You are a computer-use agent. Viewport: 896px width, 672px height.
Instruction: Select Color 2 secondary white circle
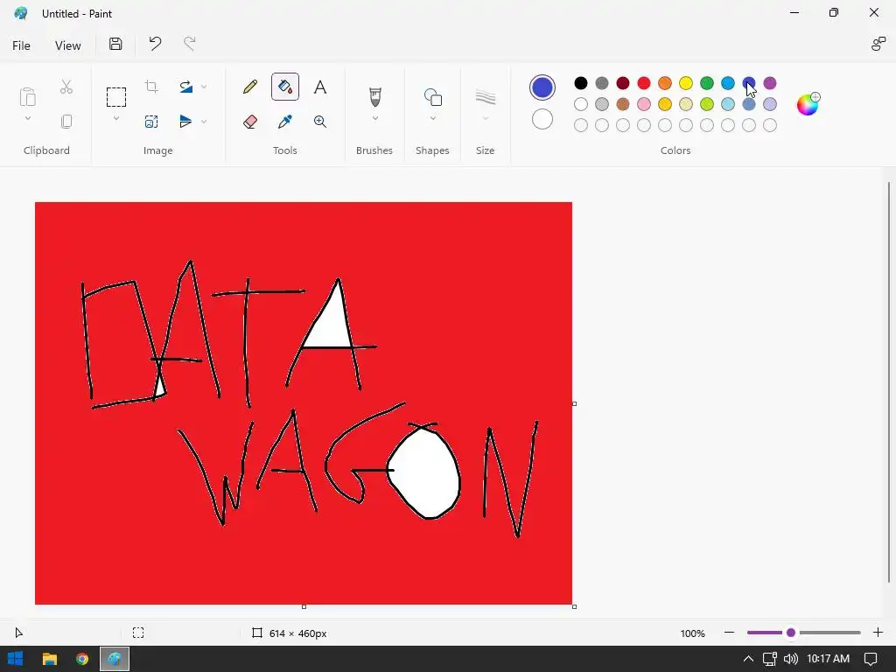(542, 119)
